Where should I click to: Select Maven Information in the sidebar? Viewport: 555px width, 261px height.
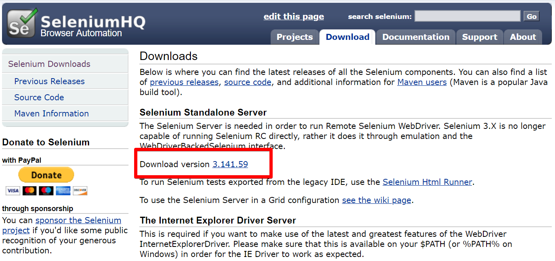click(51, 114)
